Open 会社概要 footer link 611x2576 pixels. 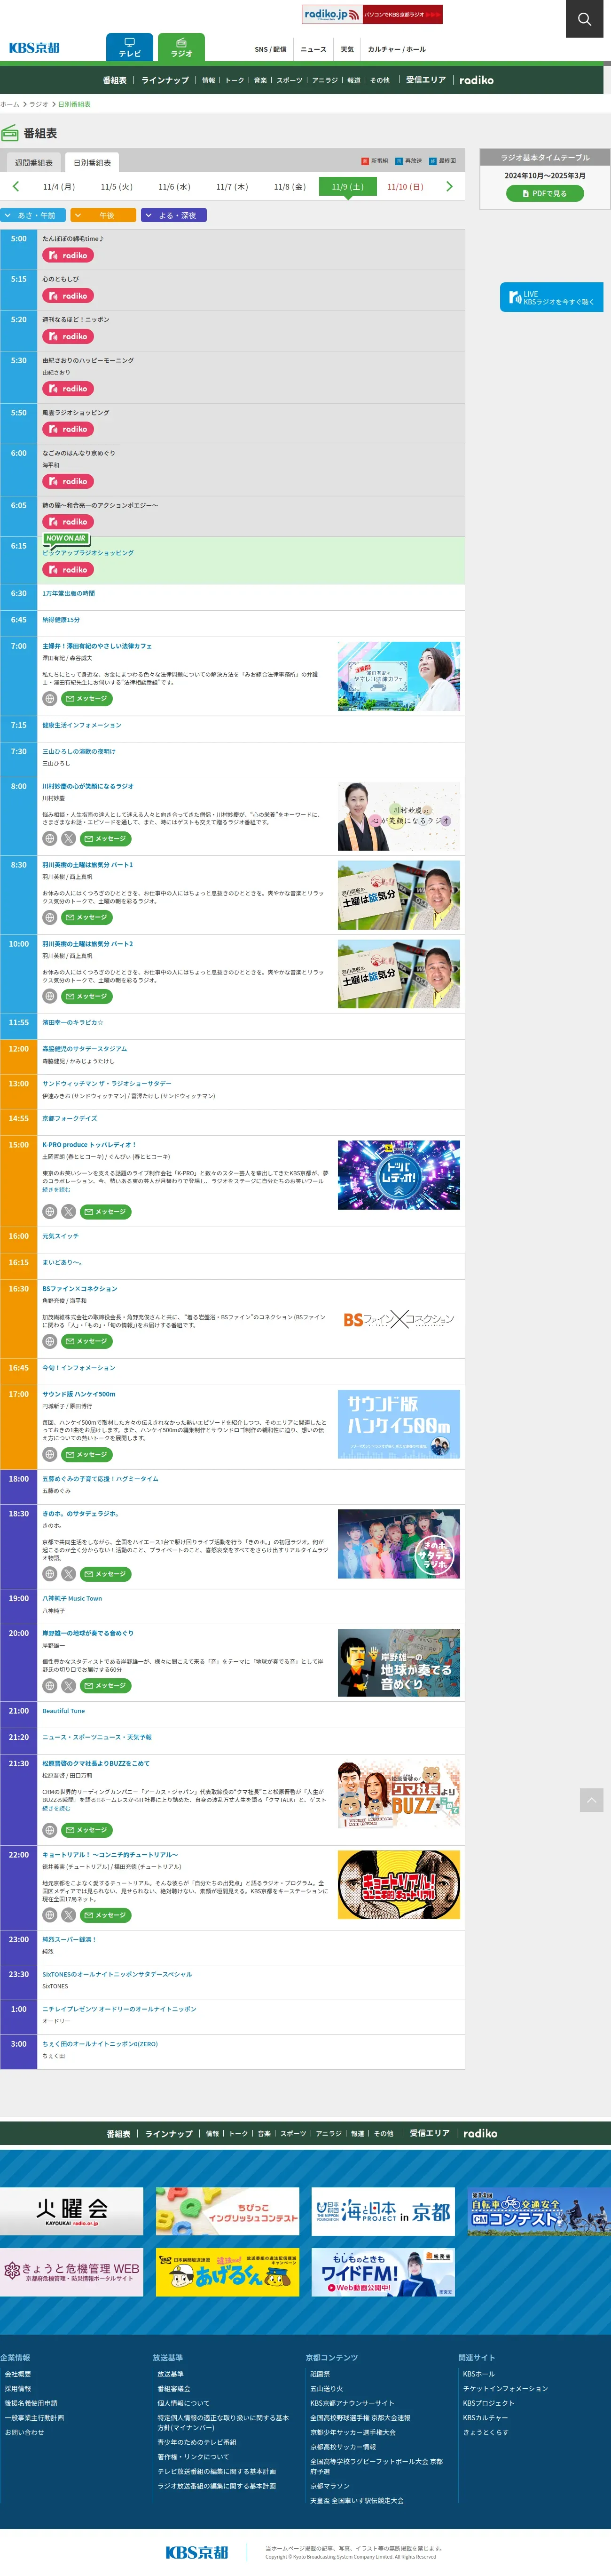18,2374
